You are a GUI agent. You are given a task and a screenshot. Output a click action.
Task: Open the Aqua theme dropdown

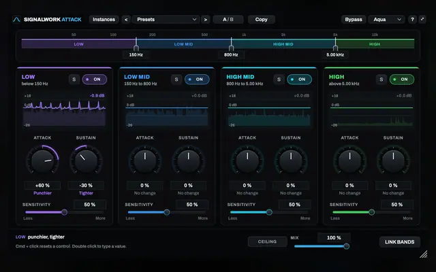pos(387,20)
